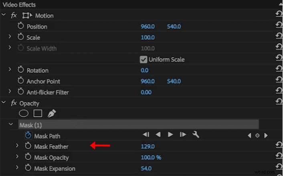
Task: Add or remove Mask Path keyframe
Action: point(257,136)
